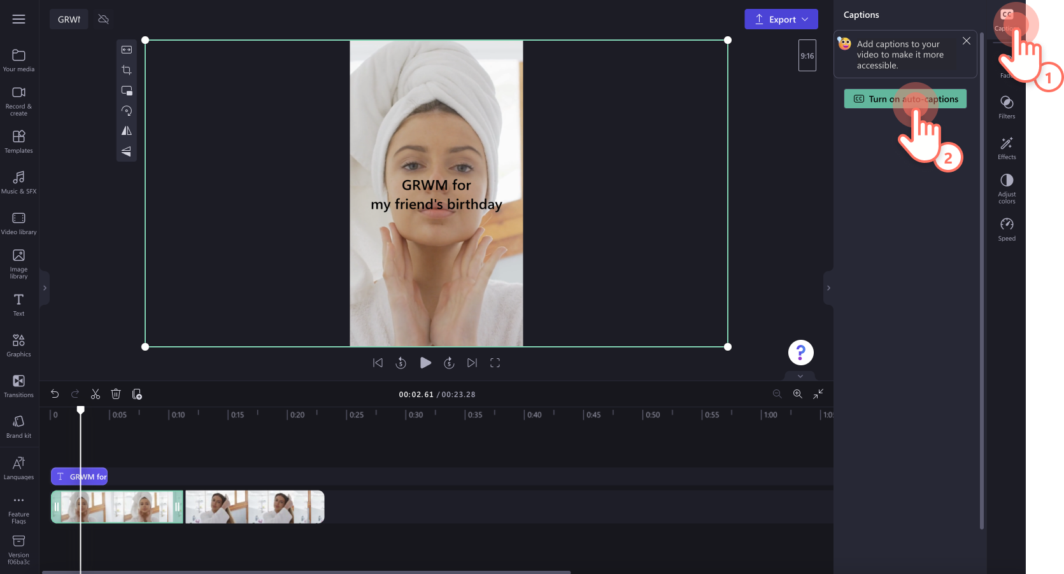Open the Captions tab in right sidebar

[x=1007, y=20]
